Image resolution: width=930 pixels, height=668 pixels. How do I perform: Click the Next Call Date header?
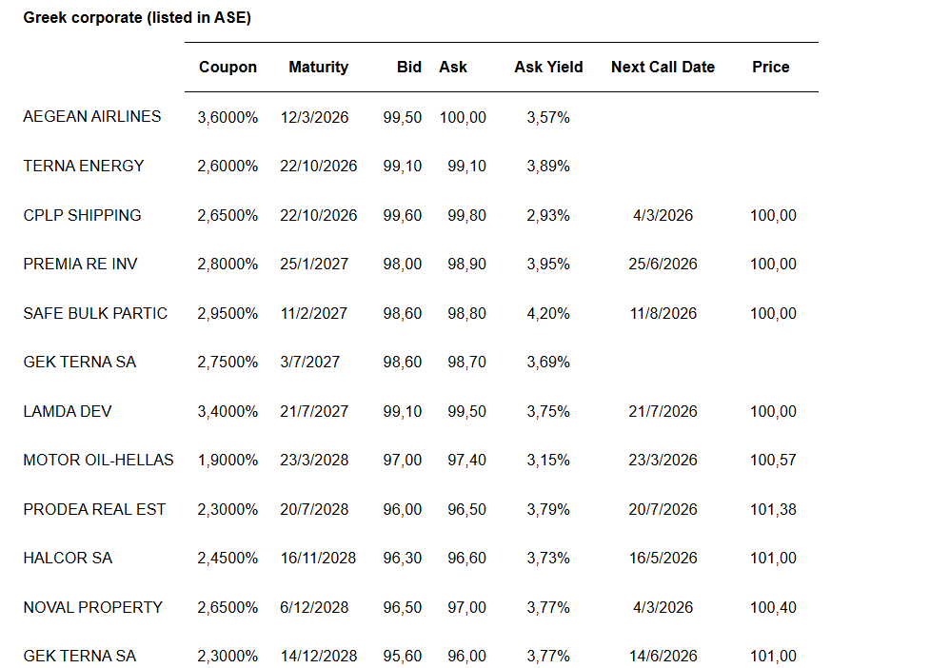(x=663, y=68)
